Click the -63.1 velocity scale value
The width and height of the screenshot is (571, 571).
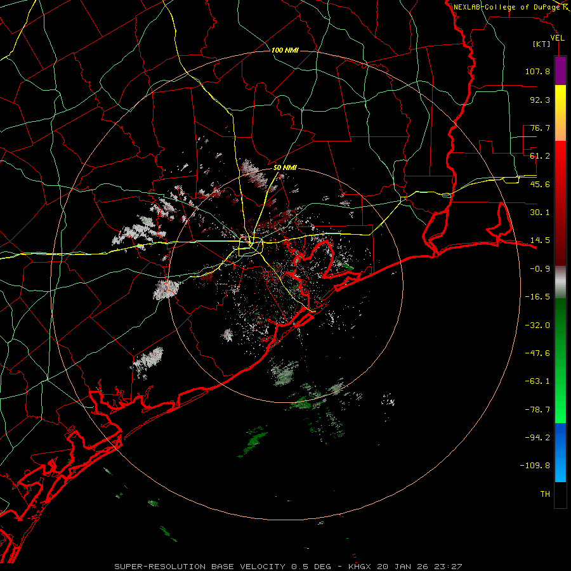point(537,381)
